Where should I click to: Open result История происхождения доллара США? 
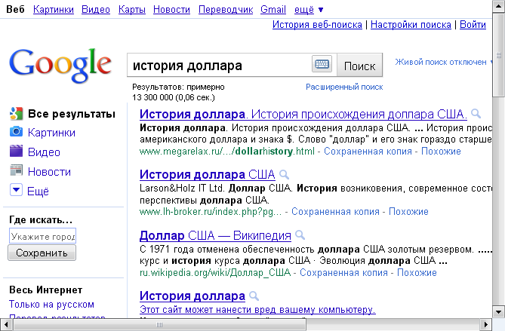tap(303, 114)
